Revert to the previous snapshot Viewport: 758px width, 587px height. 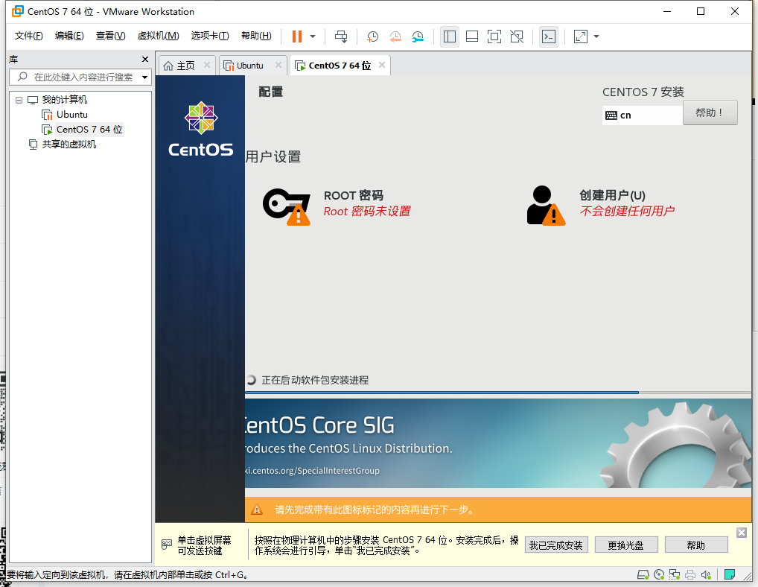(x=395, y=37)
